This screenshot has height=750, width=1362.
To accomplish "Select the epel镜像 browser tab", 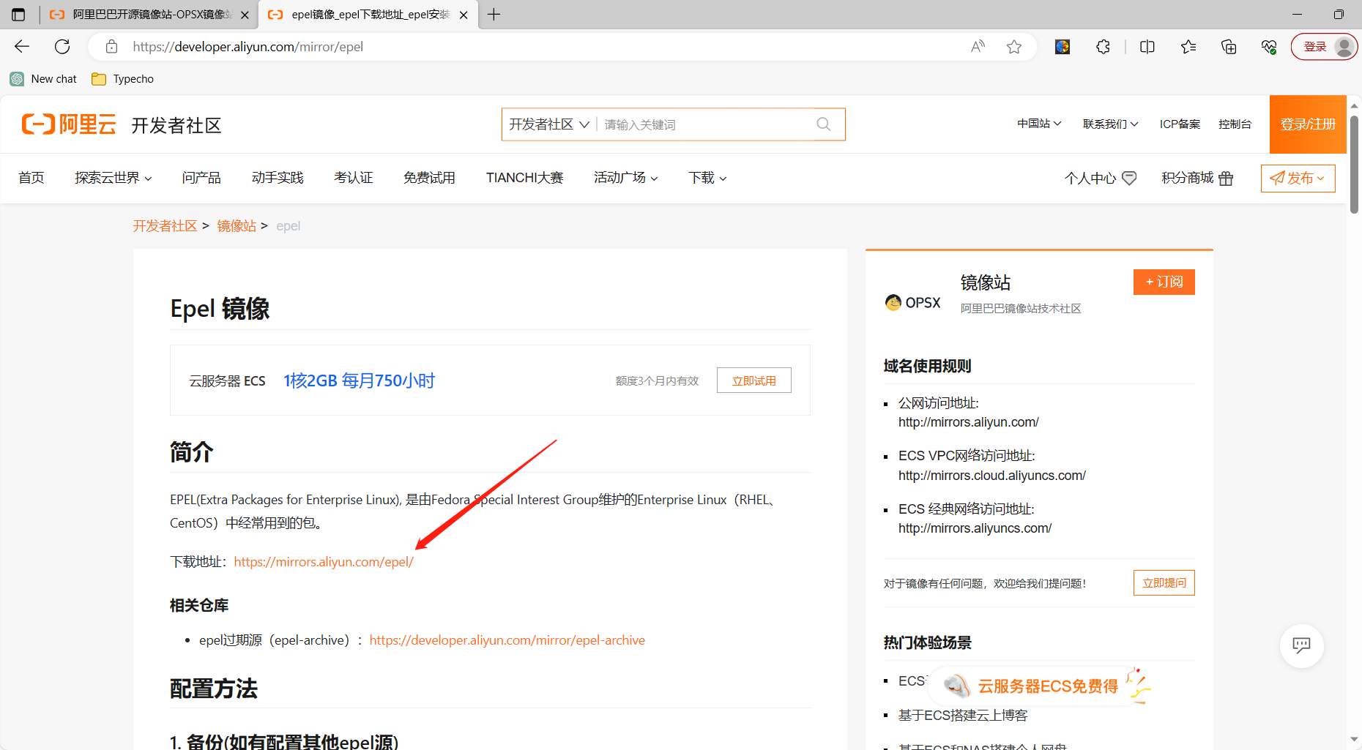I will coord(368,15).
